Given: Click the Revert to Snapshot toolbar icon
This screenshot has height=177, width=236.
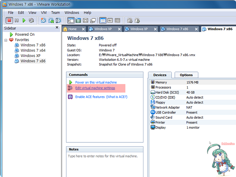Looking at the screenshot, I should click(51, 20).
